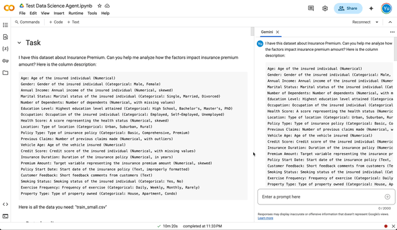
Task: Collapse the header with the up chevron
Action: 390,22
